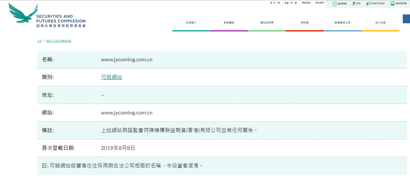The image size is (410, 181).
Task: Switch to Traditional Chinese 繁
Action: tap(292, 3)
